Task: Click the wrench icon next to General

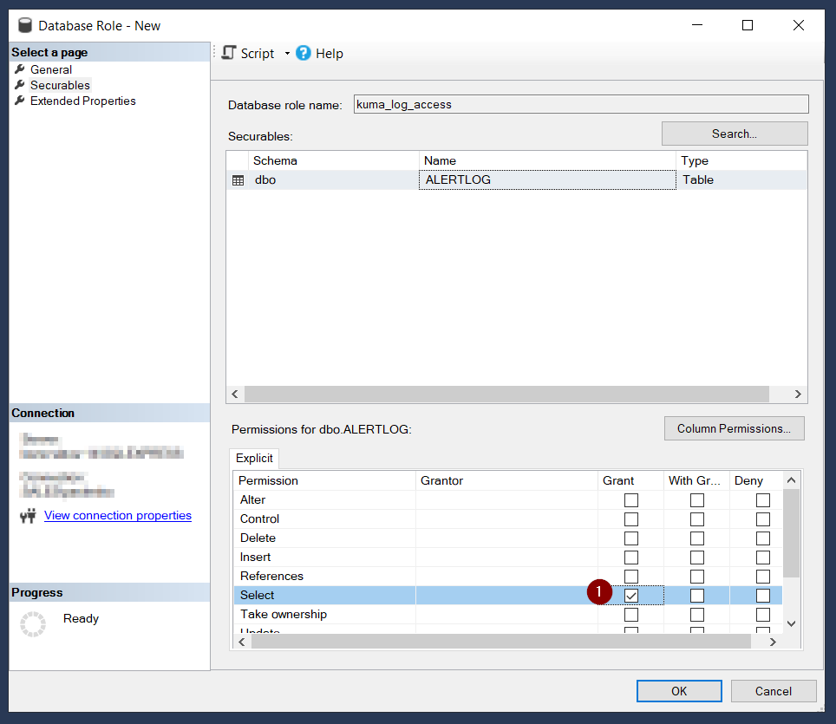Action: 20,69
